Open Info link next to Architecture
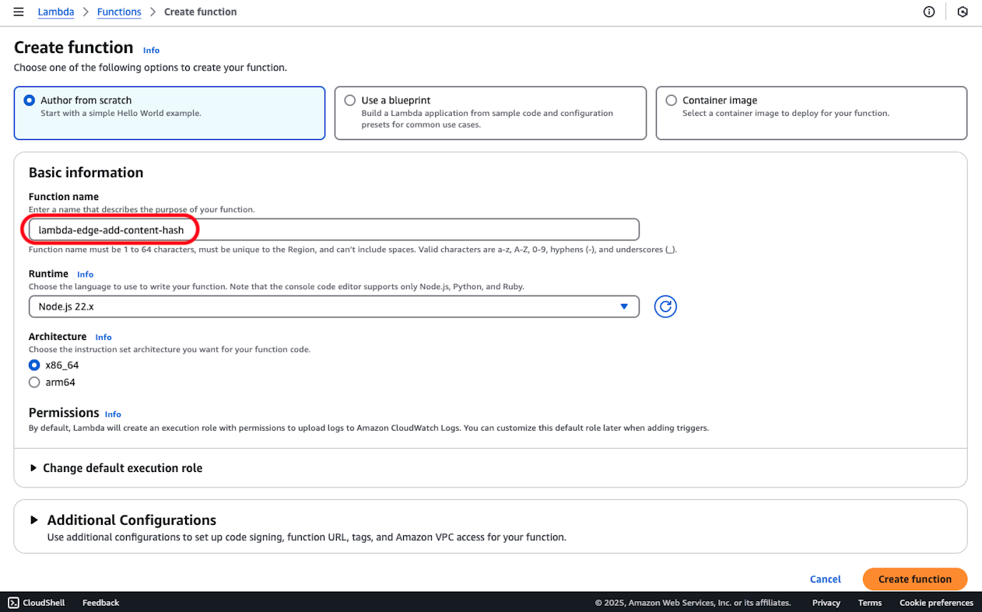 pyautogui.click(x=103, y=337)
